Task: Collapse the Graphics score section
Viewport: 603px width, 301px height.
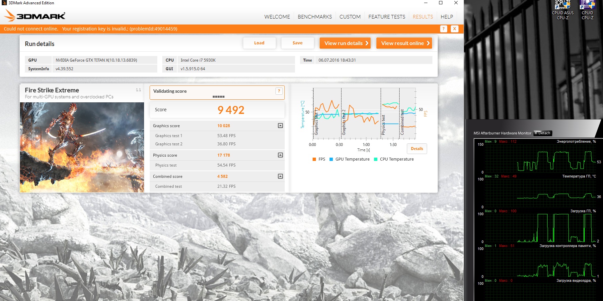Action: (280, 125)
